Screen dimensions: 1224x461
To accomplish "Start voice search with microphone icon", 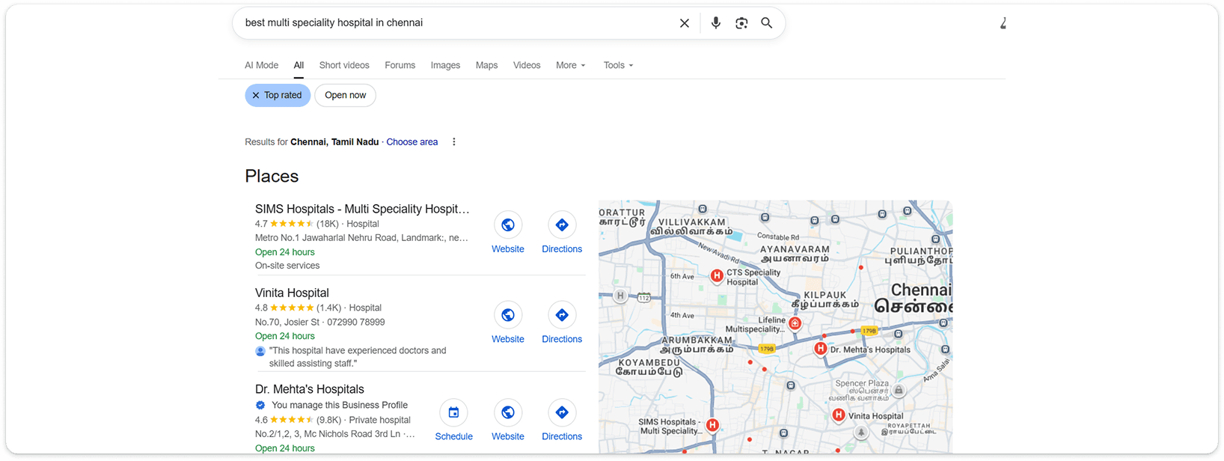I will [x=716, y=23].
